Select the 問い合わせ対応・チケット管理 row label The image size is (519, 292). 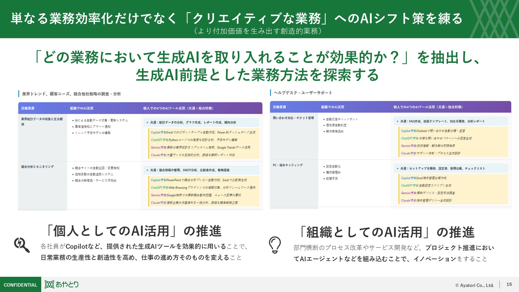point(293,118)
